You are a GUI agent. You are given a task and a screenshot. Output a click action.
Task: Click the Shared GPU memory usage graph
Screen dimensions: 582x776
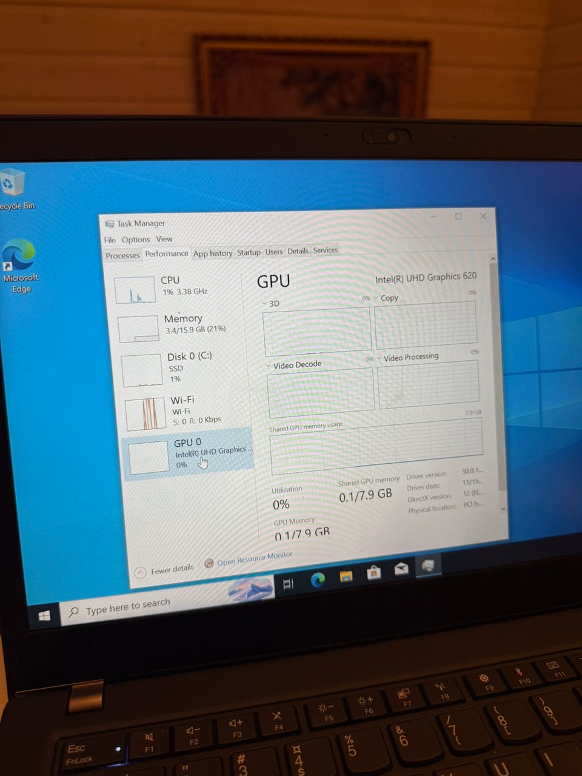point(376,446)
